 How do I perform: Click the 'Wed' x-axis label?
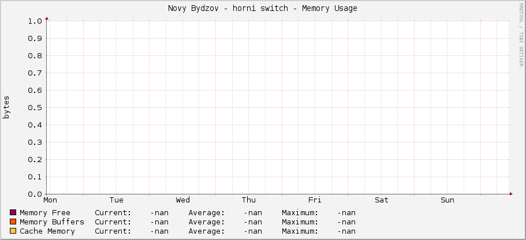coord(183,200)
